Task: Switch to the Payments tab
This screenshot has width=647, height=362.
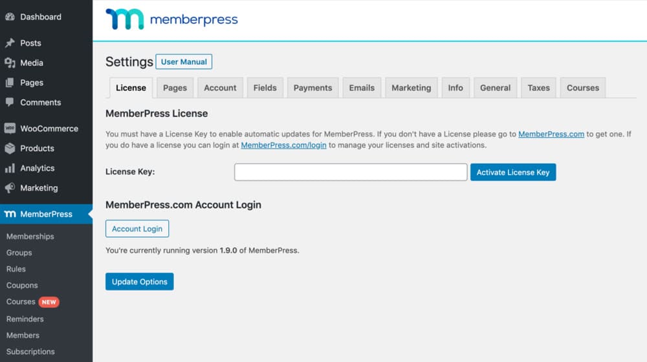Action: pos(313,88)
